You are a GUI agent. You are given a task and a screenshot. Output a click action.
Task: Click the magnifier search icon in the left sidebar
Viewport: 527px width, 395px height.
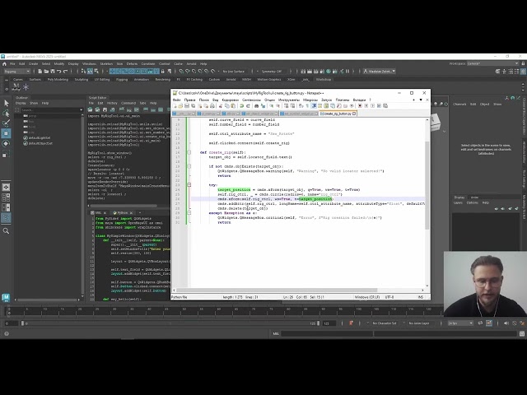pyautogui.click(x=6, y=230)
